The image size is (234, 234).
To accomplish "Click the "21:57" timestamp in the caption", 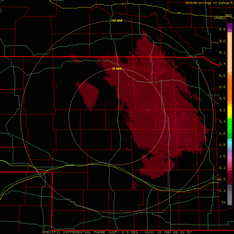I will click(186, 232).
